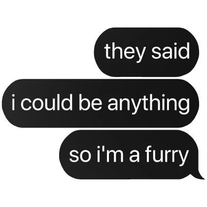This screenshot has width=207, height=207.
Task: Click the letter "y" ending "furry"
Action: [183, 157]
